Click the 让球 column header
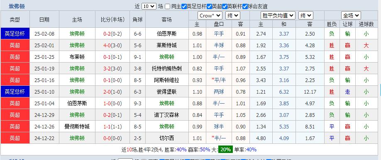This screenshot has height=160, width=381. [348, 24]
